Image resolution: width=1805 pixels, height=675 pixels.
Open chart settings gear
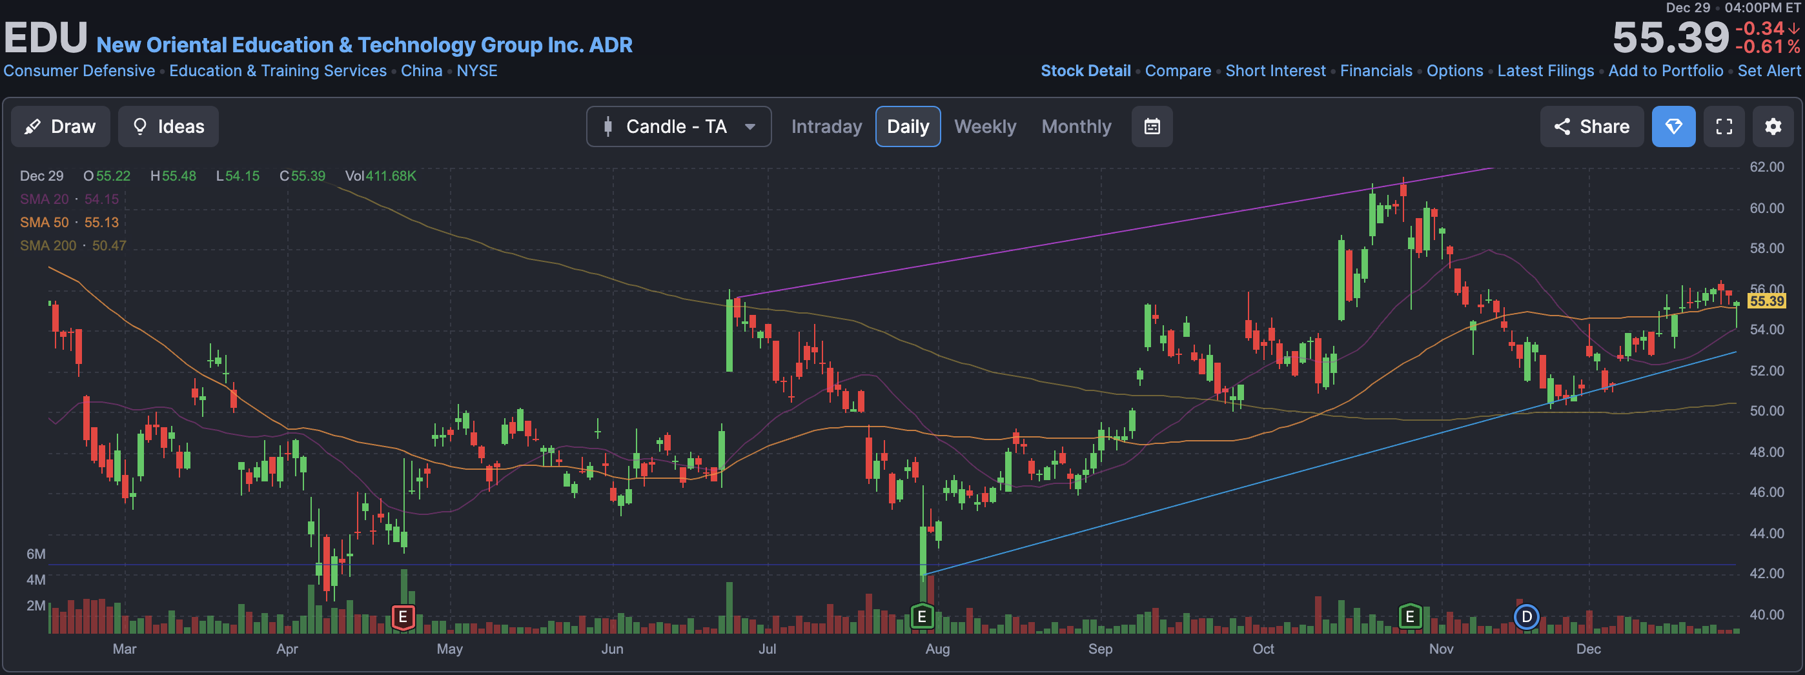click(x=1773, y=126)
